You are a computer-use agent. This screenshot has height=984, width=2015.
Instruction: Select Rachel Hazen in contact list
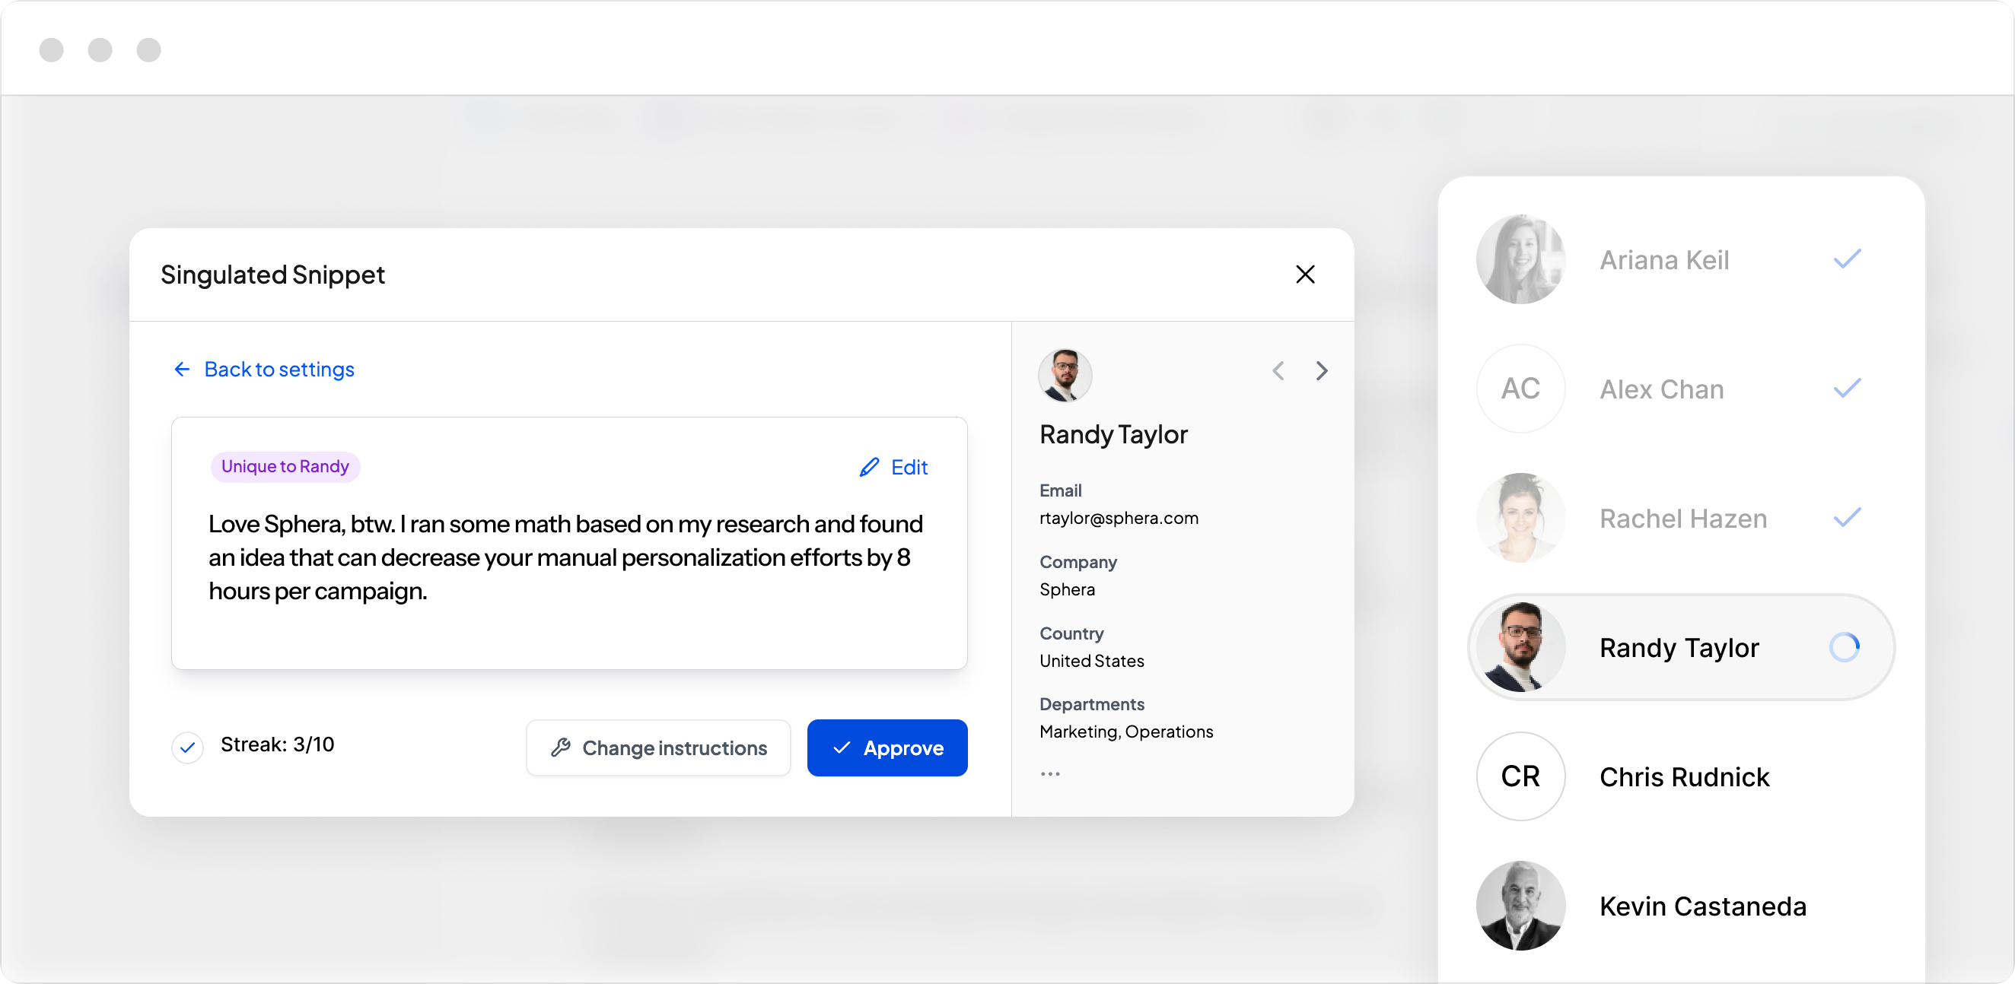coord(1680,518)
